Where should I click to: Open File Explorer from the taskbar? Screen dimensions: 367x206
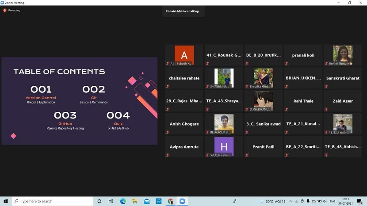(x=135, y=201)
